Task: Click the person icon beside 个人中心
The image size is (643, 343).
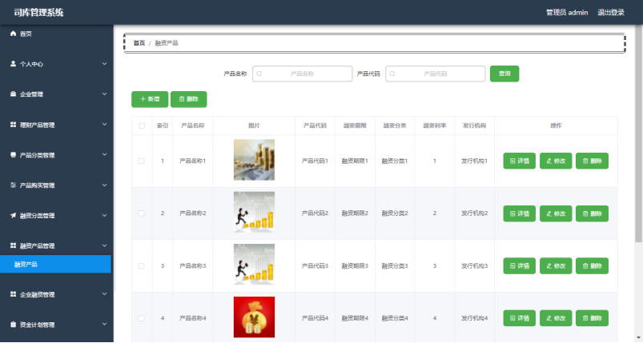Action: (13, 64)
